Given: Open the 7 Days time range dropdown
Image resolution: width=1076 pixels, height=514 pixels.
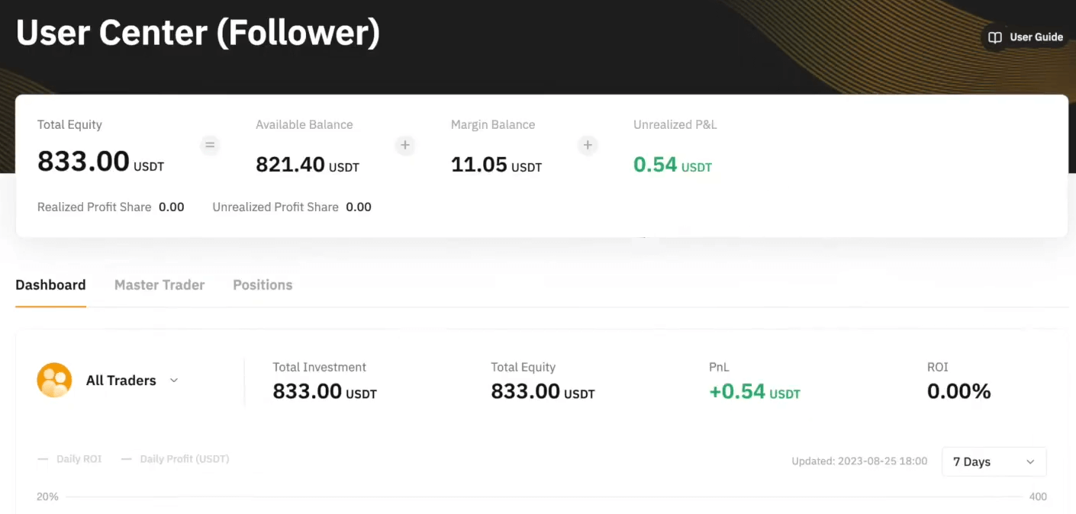Looking at the screenshot, I should coord(994,462).
